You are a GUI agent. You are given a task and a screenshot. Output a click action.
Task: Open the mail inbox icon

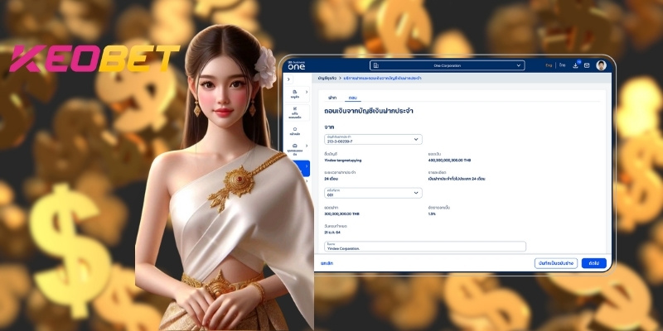click(587, 65)
